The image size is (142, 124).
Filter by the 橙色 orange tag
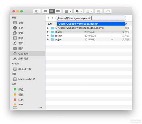[x=28, y=94]
